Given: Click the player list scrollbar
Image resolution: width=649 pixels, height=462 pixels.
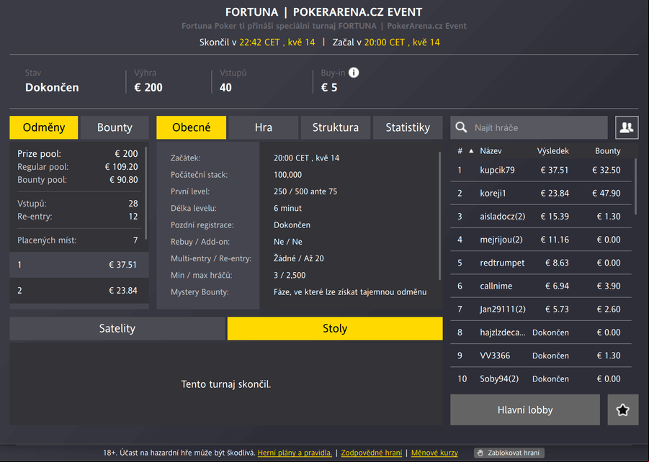Looking at the screenshot, I should click(636, 186).
